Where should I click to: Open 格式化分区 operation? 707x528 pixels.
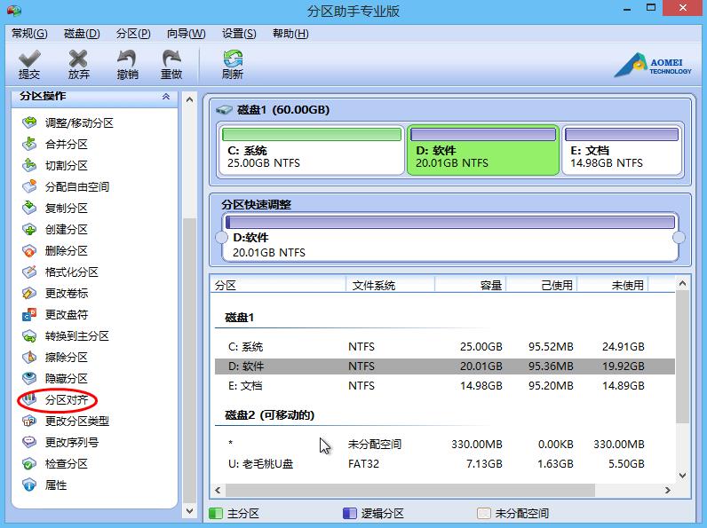tap(60, 272)
